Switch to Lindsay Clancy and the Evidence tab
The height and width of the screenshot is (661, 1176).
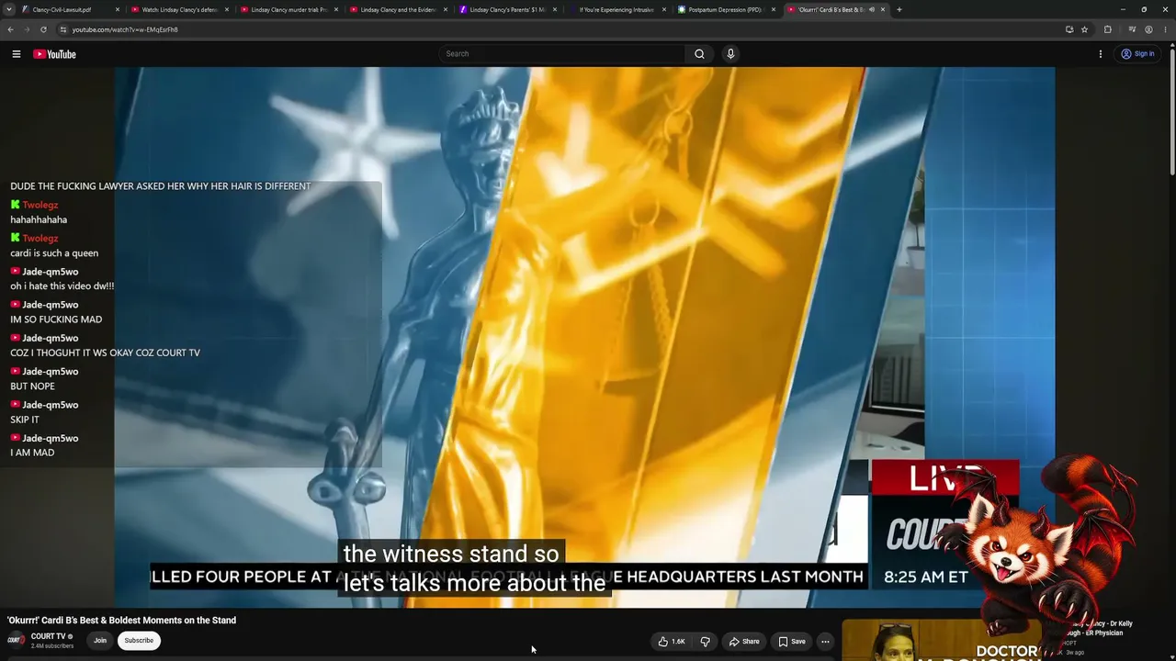tap(398, 10)
